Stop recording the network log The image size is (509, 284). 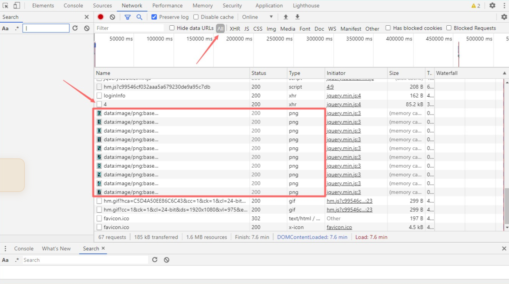pos(100,17)
